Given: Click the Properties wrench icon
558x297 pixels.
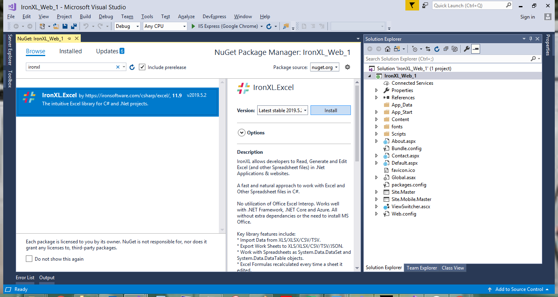Looking at the screenshot, I should [x=466, y=49].
